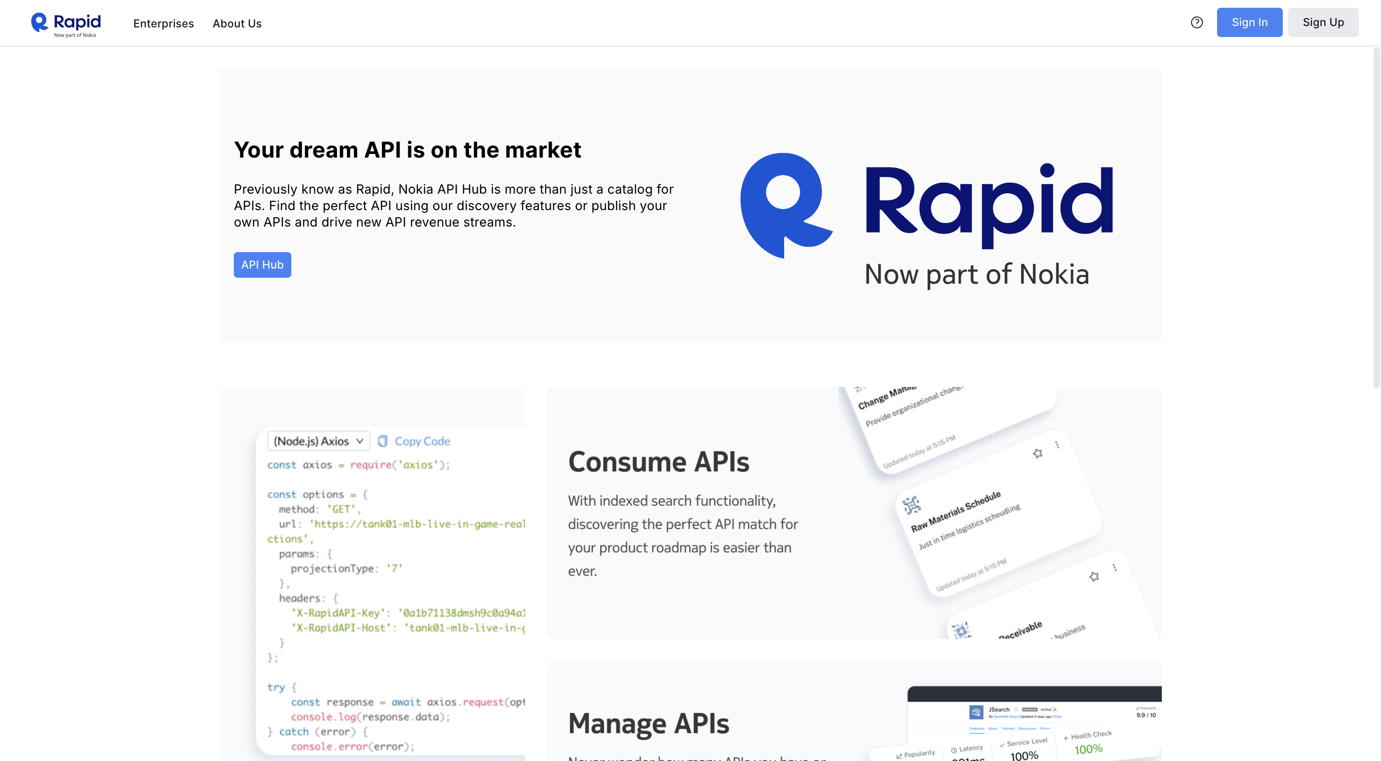Open the three-dot menu on the Receivable card

(1115, 567)
